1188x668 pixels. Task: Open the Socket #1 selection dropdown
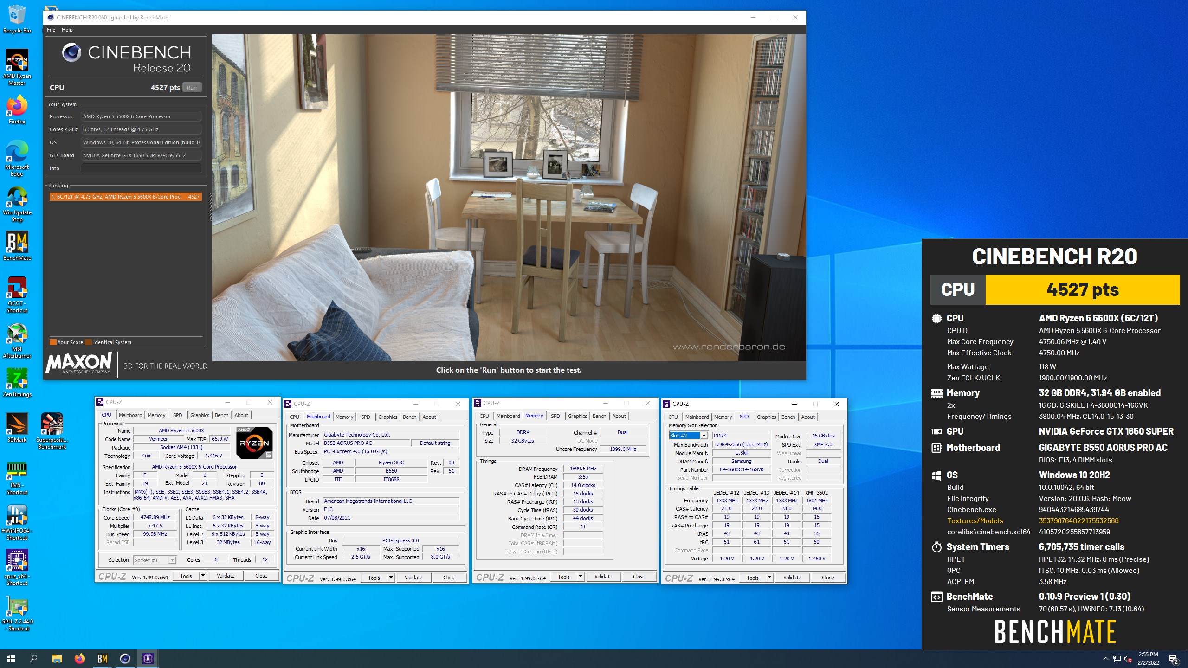pos(155,560)
